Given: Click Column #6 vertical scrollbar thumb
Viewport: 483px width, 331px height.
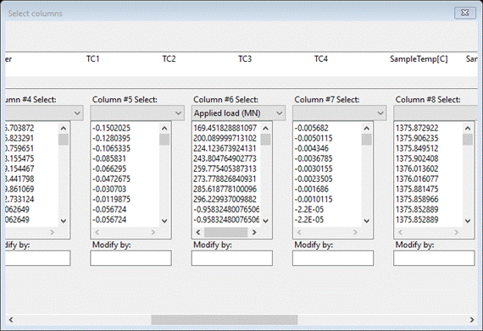Looking at the screenshot, I should [265, 140].
